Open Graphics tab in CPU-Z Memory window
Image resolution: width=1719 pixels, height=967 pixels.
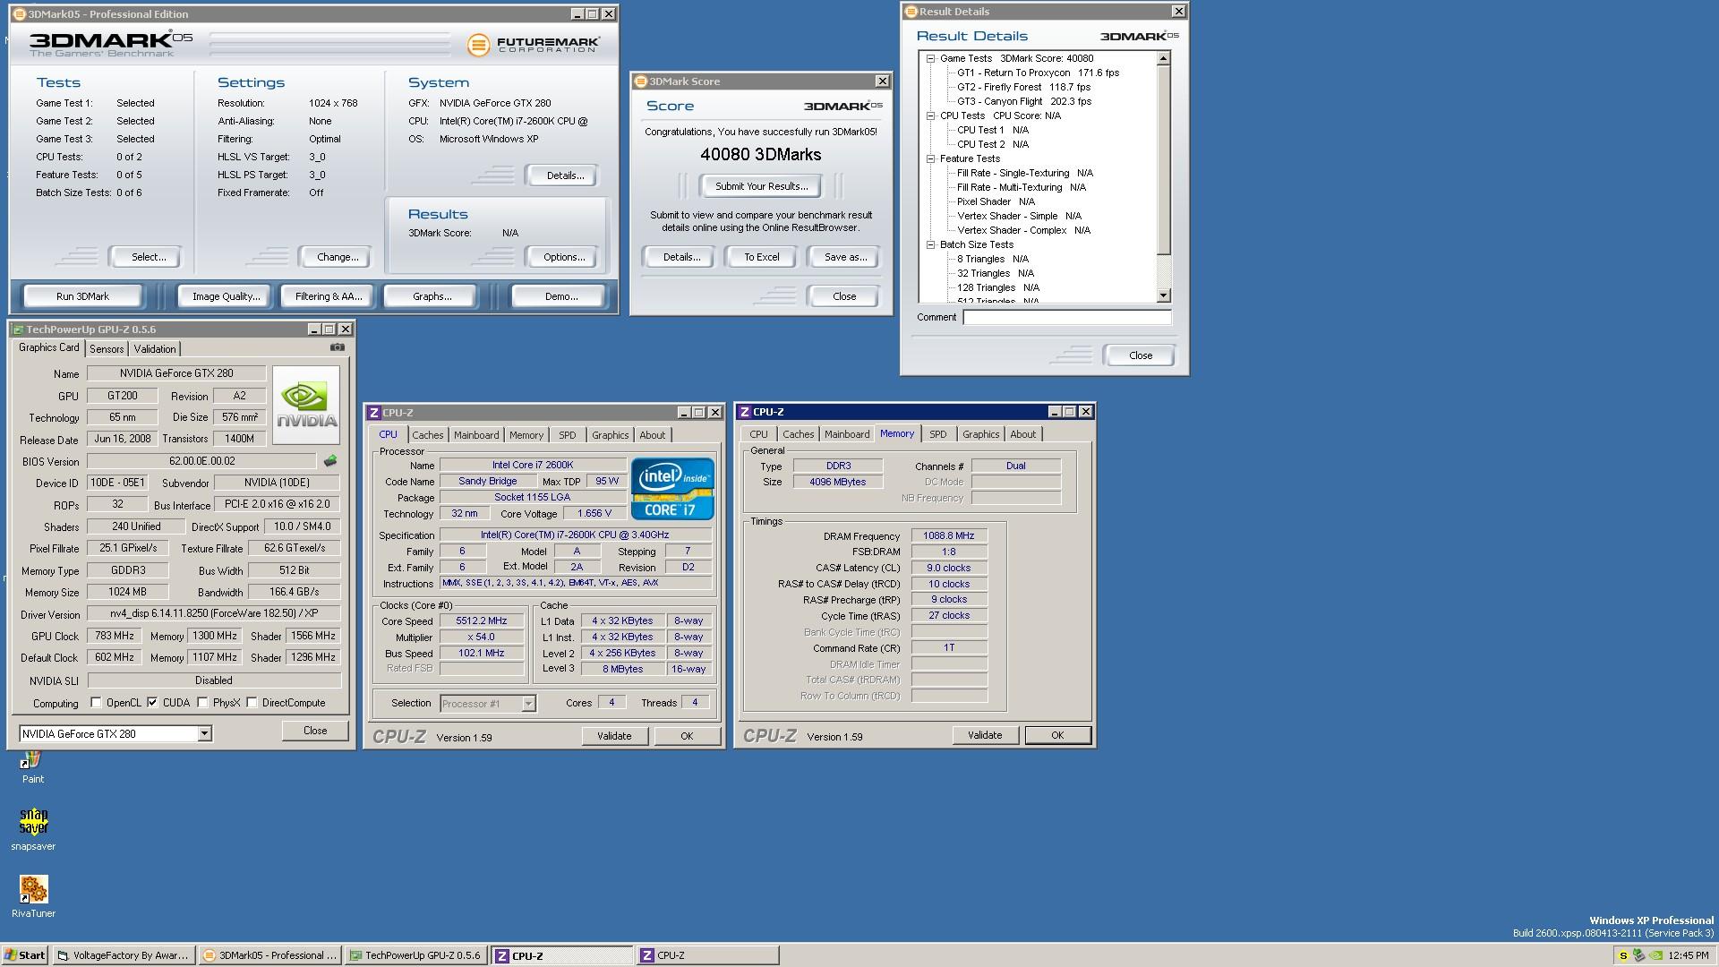980,434
